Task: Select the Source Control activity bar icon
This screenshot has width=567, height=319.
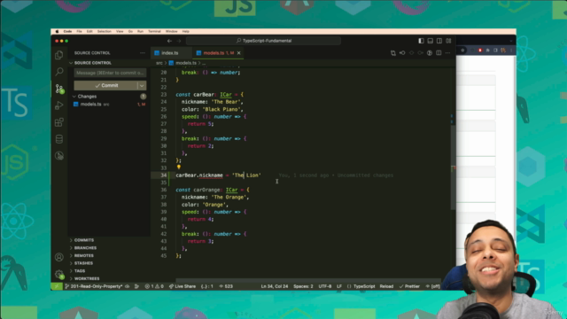Action: pos(59,89)
